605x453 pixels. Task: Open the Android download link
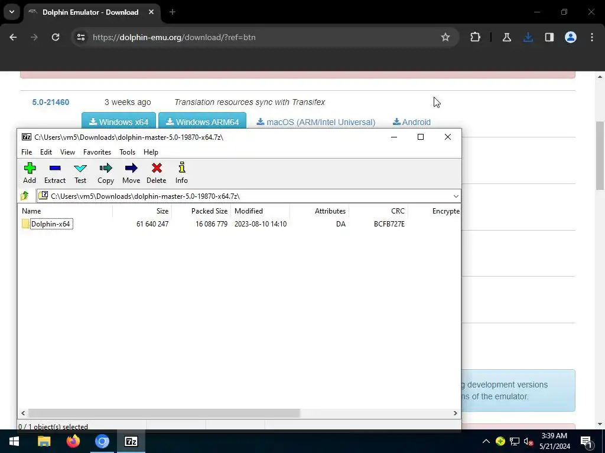click(412, 122)
